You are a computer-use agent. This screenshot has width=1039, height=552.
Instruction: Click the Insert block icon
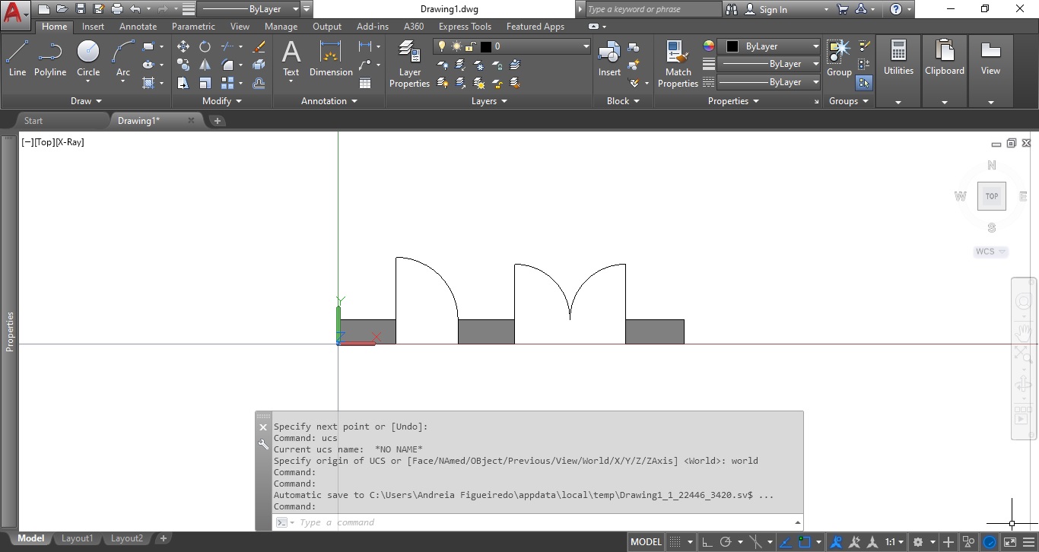[x=609, y=59]
